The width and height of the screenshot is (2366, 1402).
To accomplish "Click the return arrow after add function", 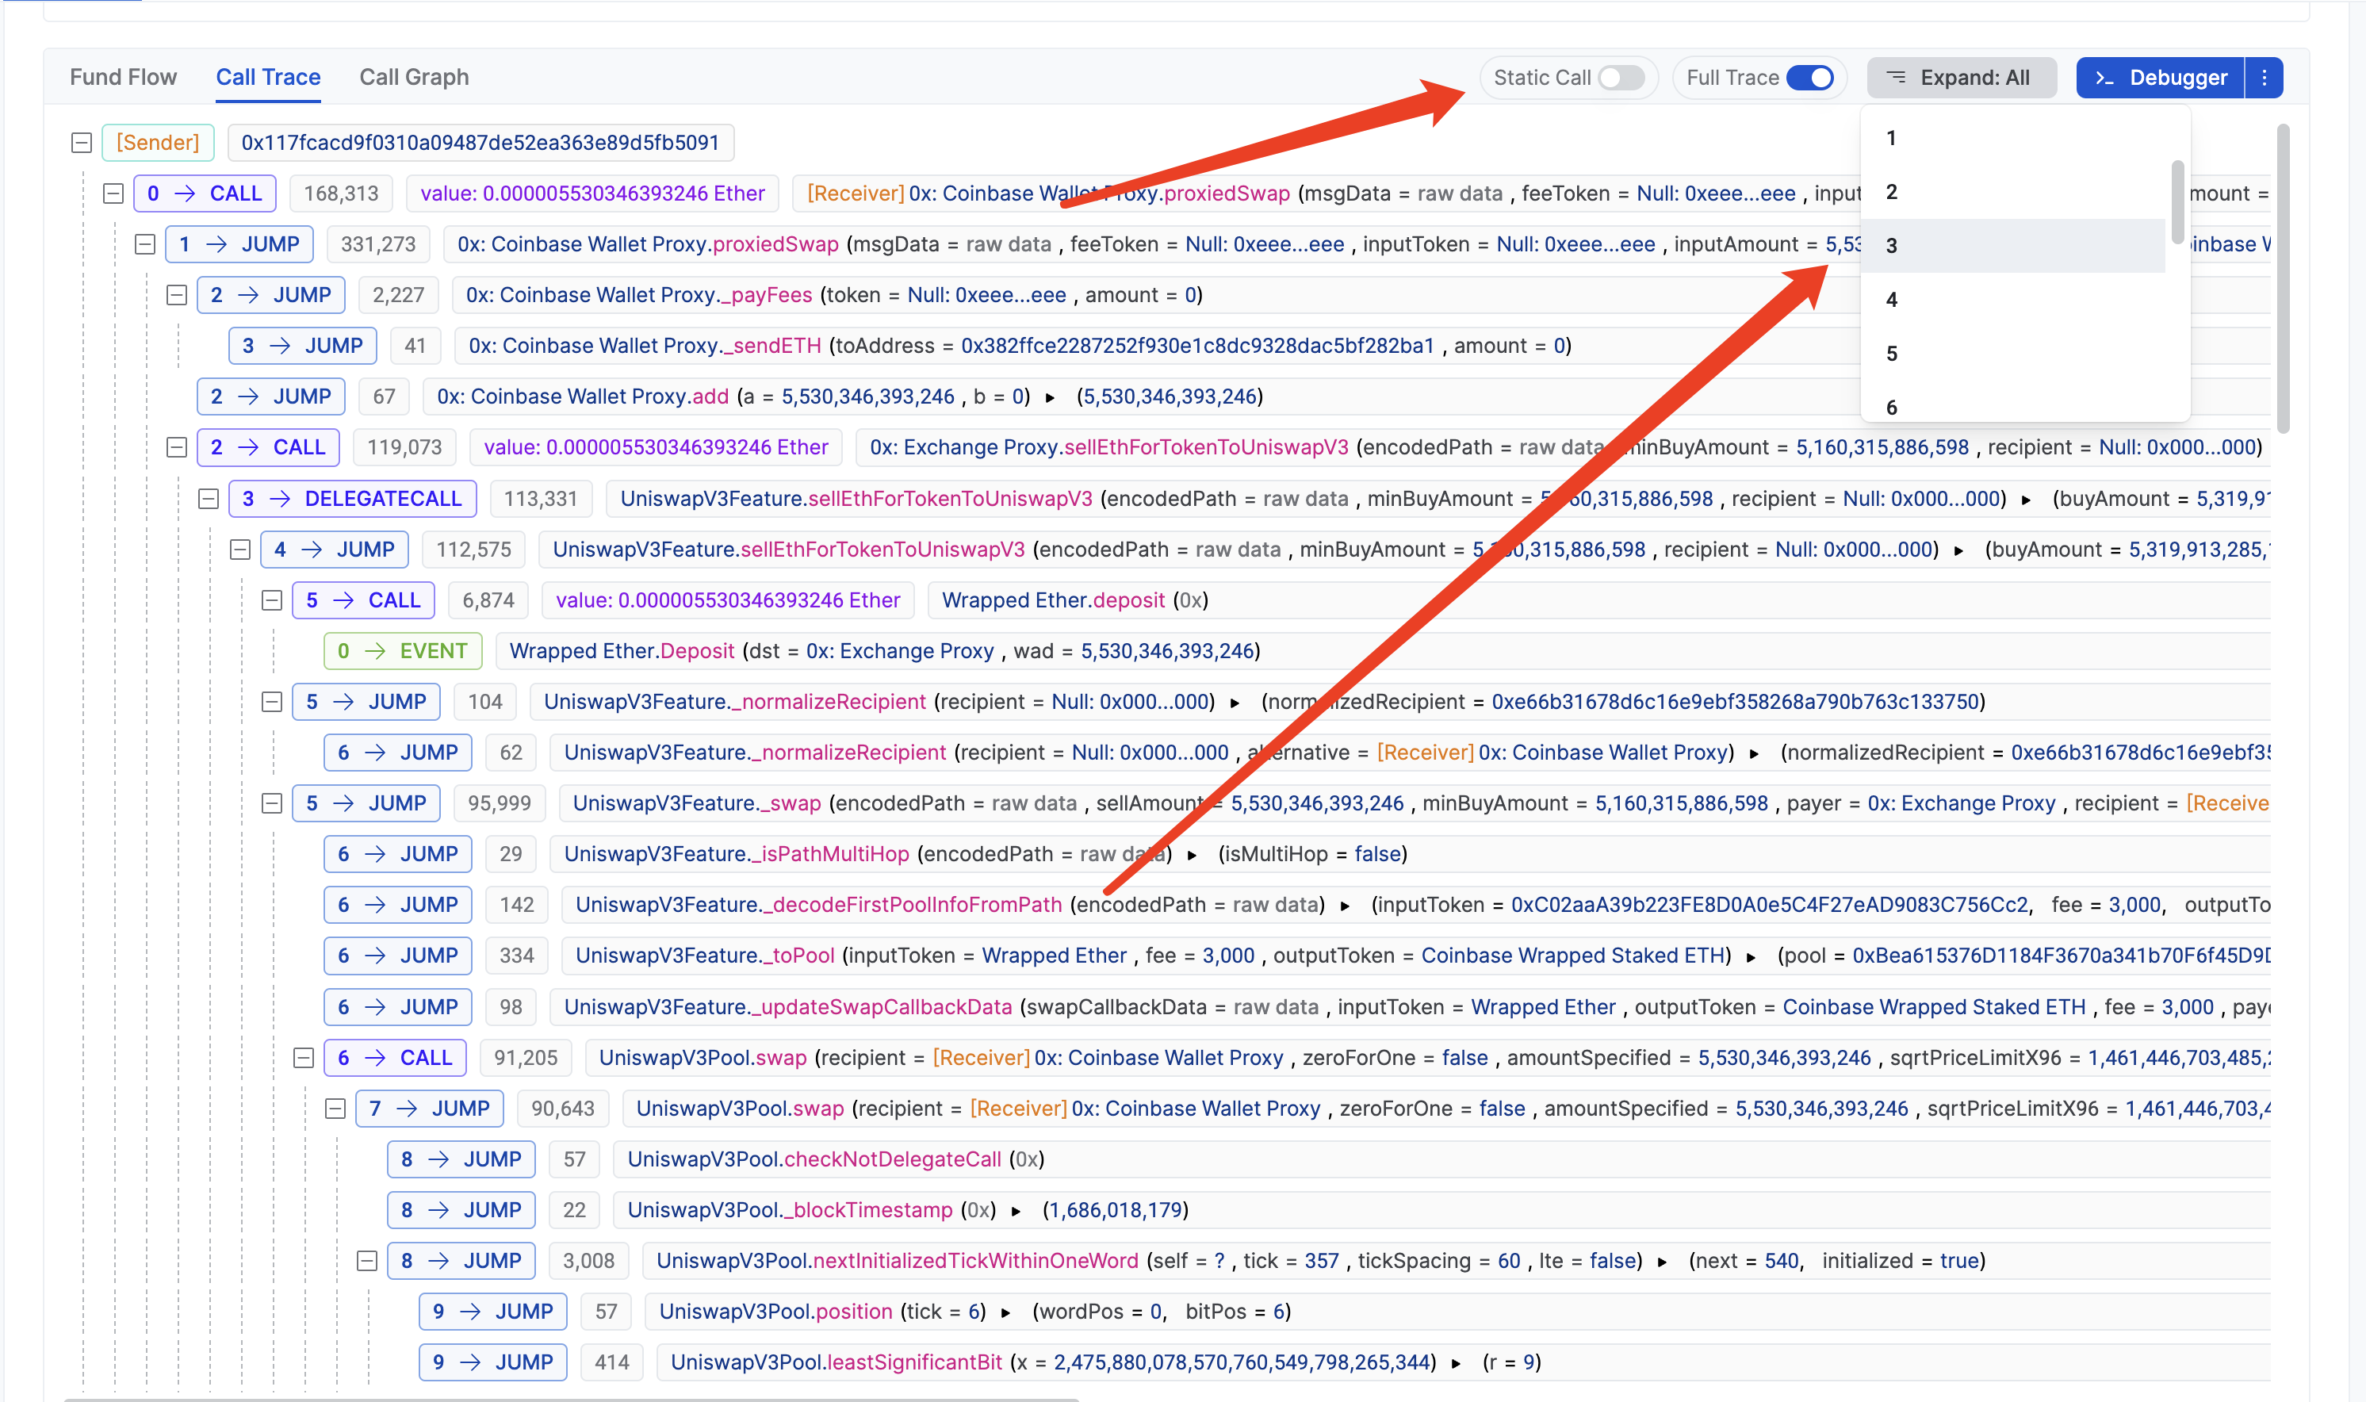I will [1051, 398].
